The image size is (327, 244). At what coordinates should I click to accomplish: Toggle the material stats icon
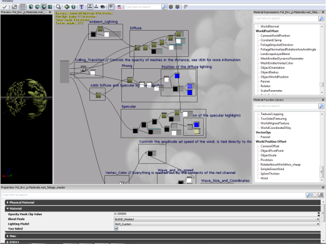111,7
